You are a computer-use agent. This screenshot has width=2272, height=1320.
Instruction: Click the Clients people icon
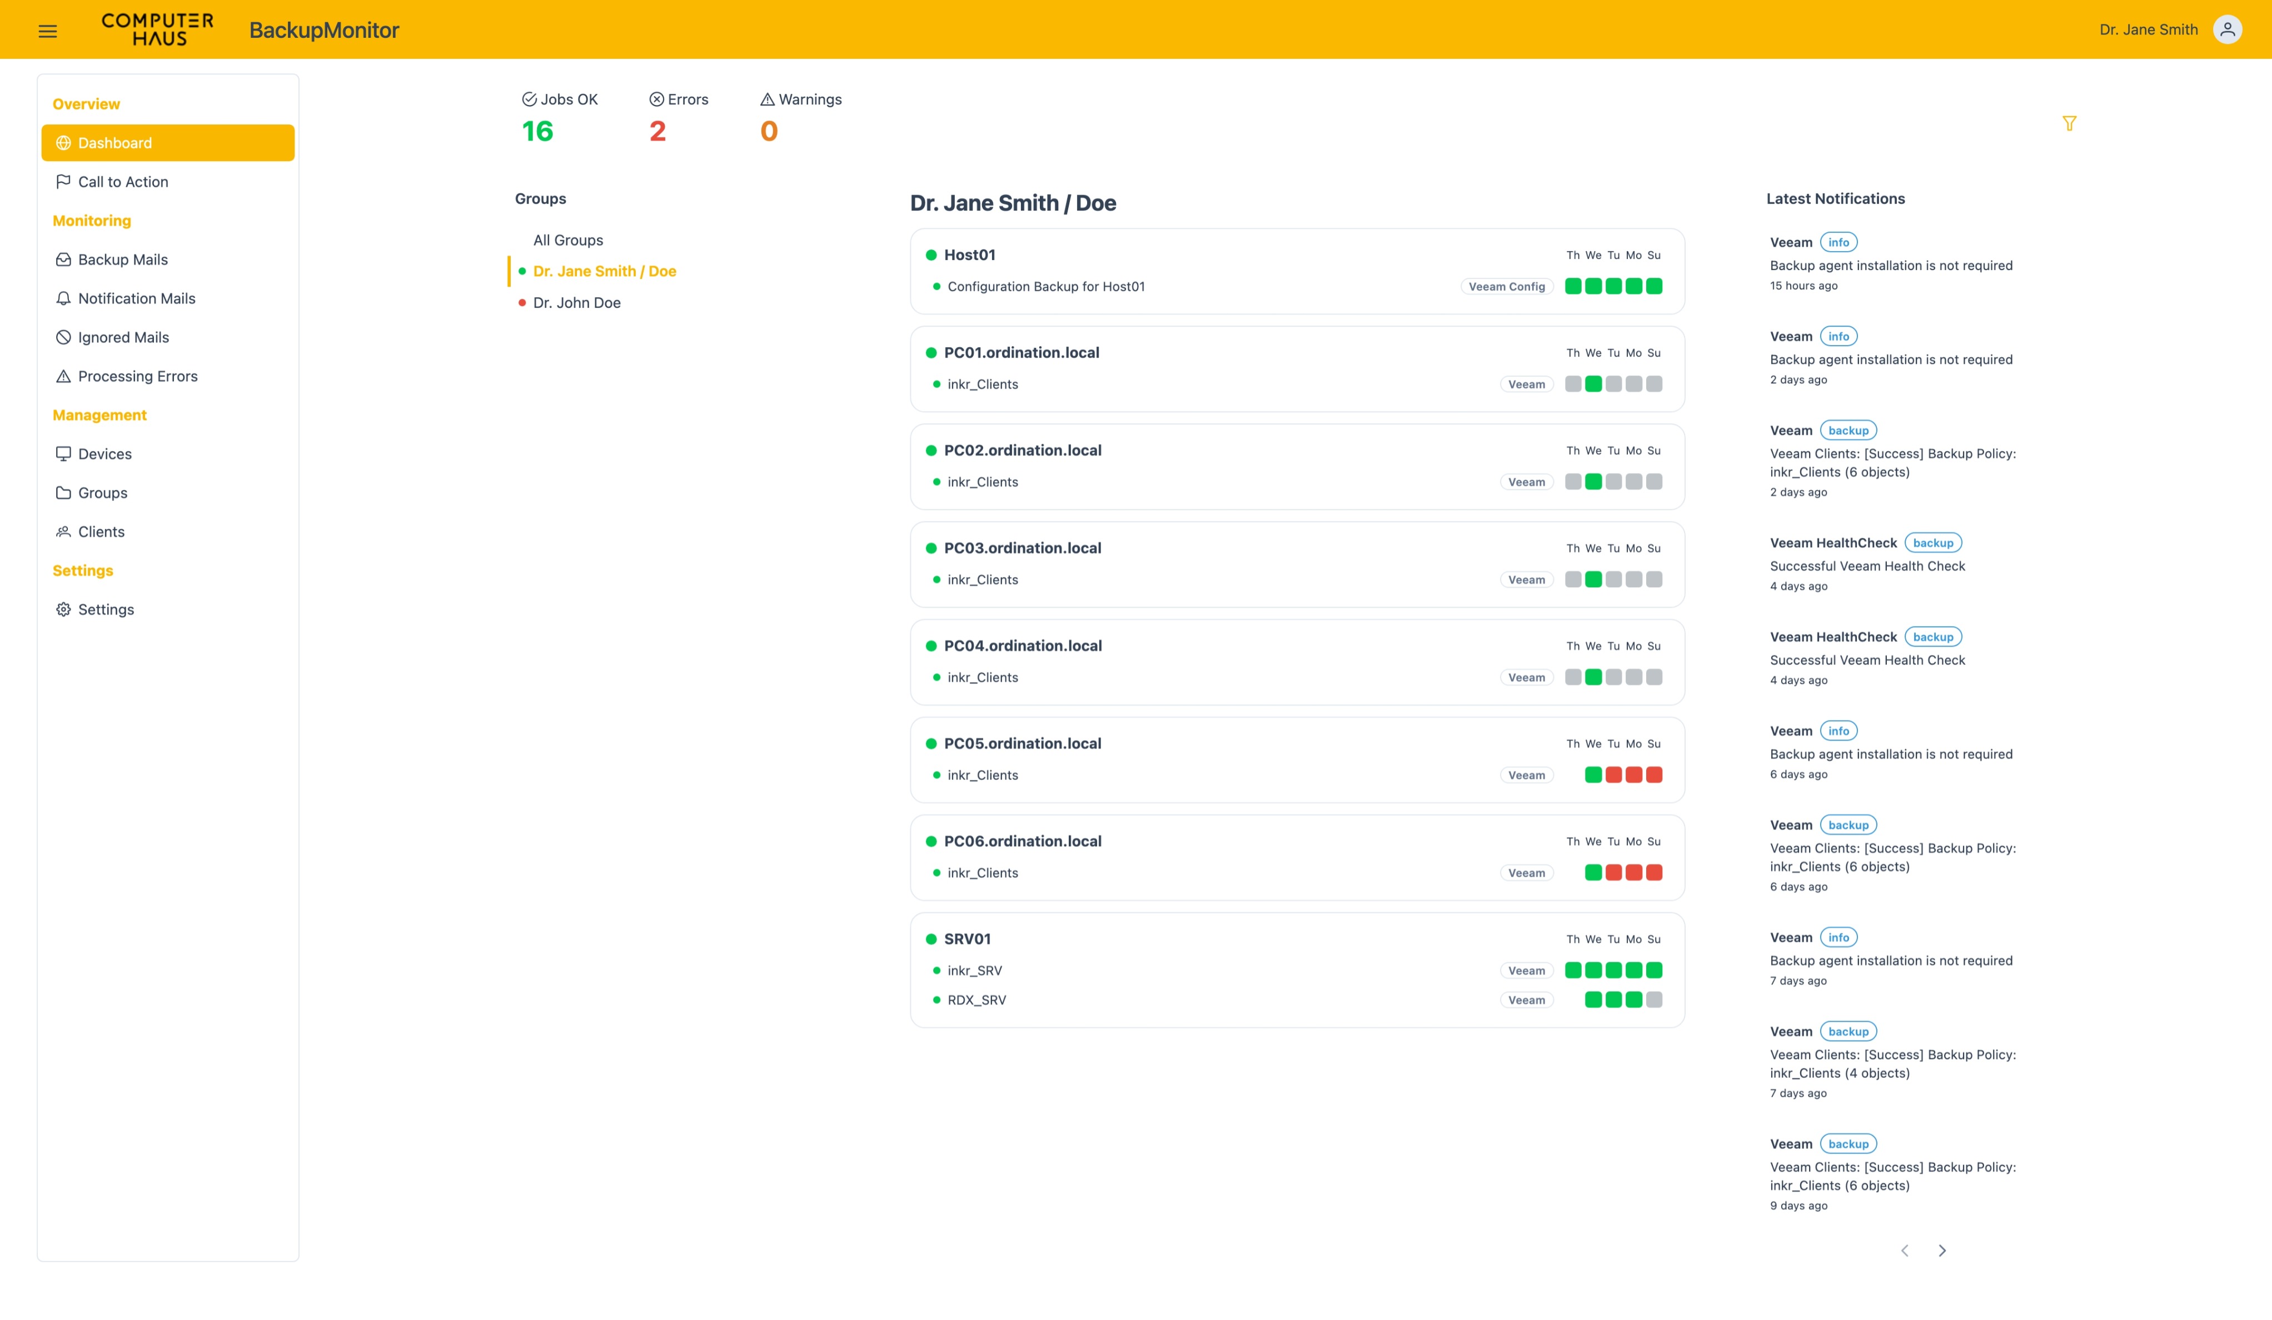point(63,532)
